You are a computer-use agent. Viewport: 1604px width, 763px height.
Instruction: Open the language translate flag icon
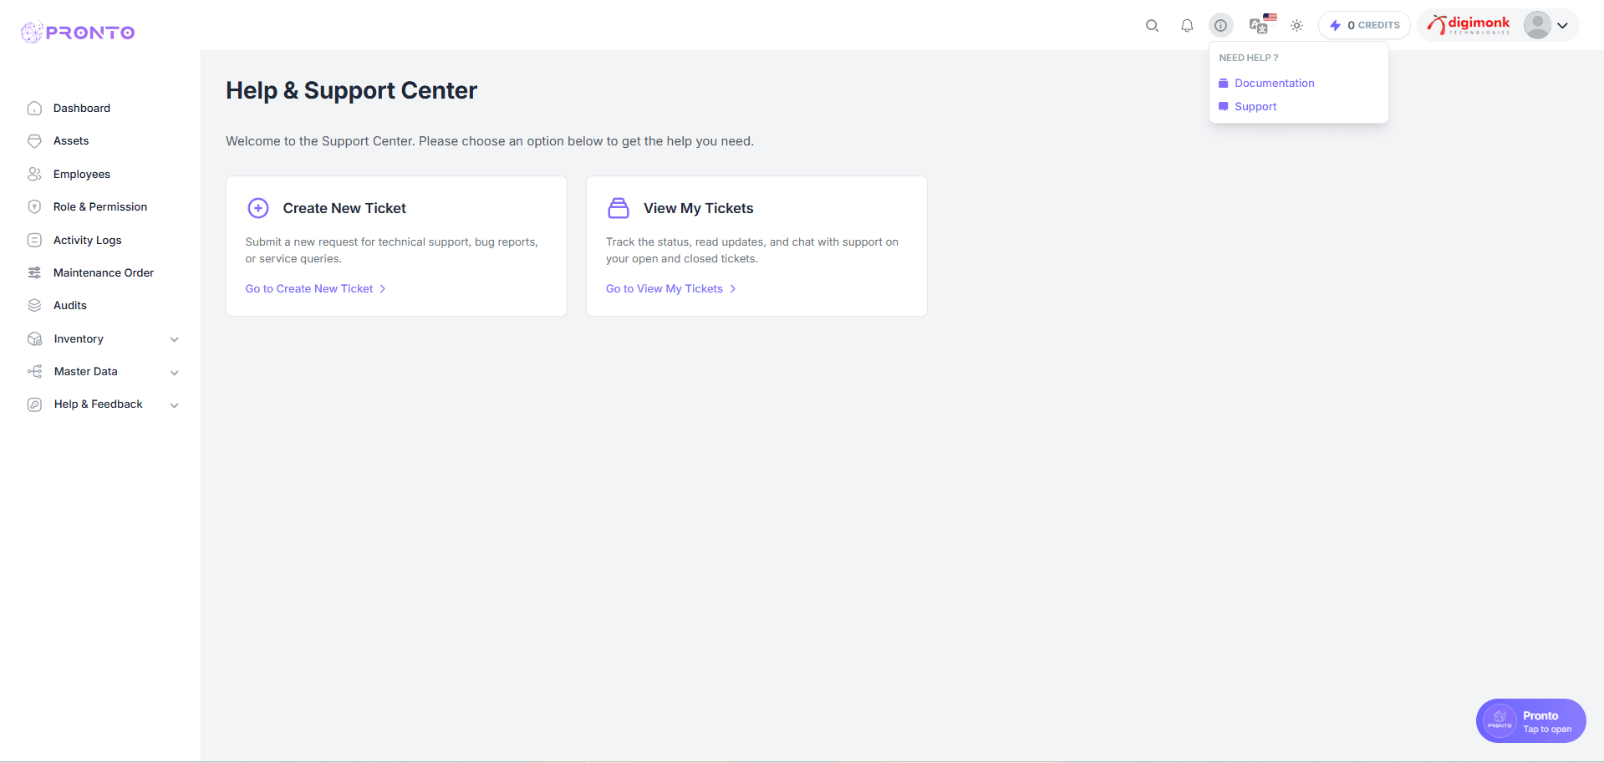coord(1261,24)
